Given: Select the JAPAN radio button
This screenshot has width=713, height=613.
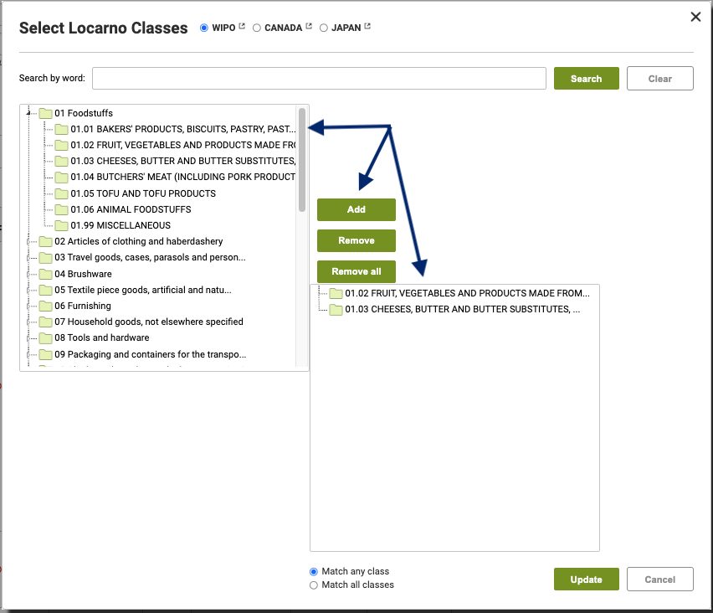Looking at the screenshot, I should coord(324,28).
